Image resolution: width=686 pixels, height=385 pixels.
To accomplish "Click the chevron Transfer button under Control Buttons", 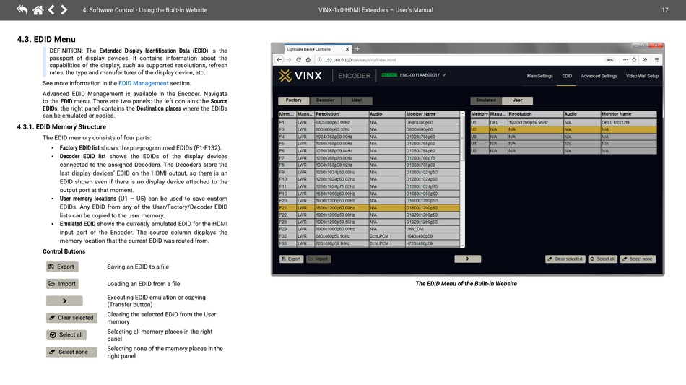I will (x=64, y=301).
